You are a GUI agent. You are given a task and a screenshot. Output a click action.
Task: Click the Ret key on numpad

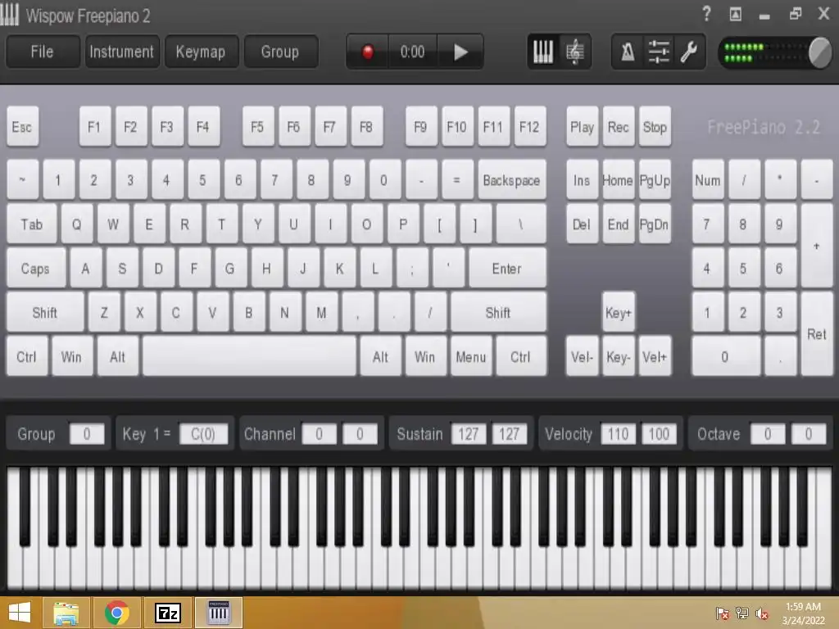pyautogui.click(x=817, y=334)
